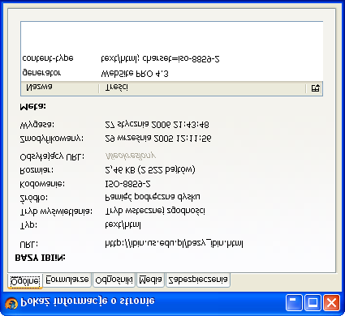Click the Rozmiar value 2,46 KB
Image resolution: width=345 pixels, height=316 pixels.
coord(149,170)
